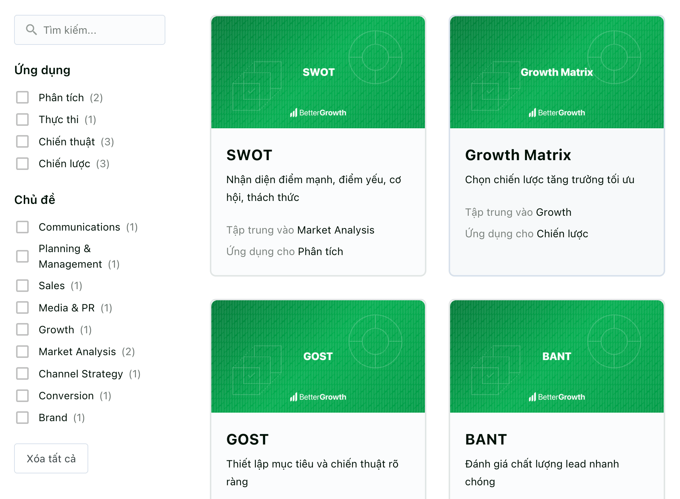Check the Planning & Management filter
680x499 pixels.
pos(23,256)
